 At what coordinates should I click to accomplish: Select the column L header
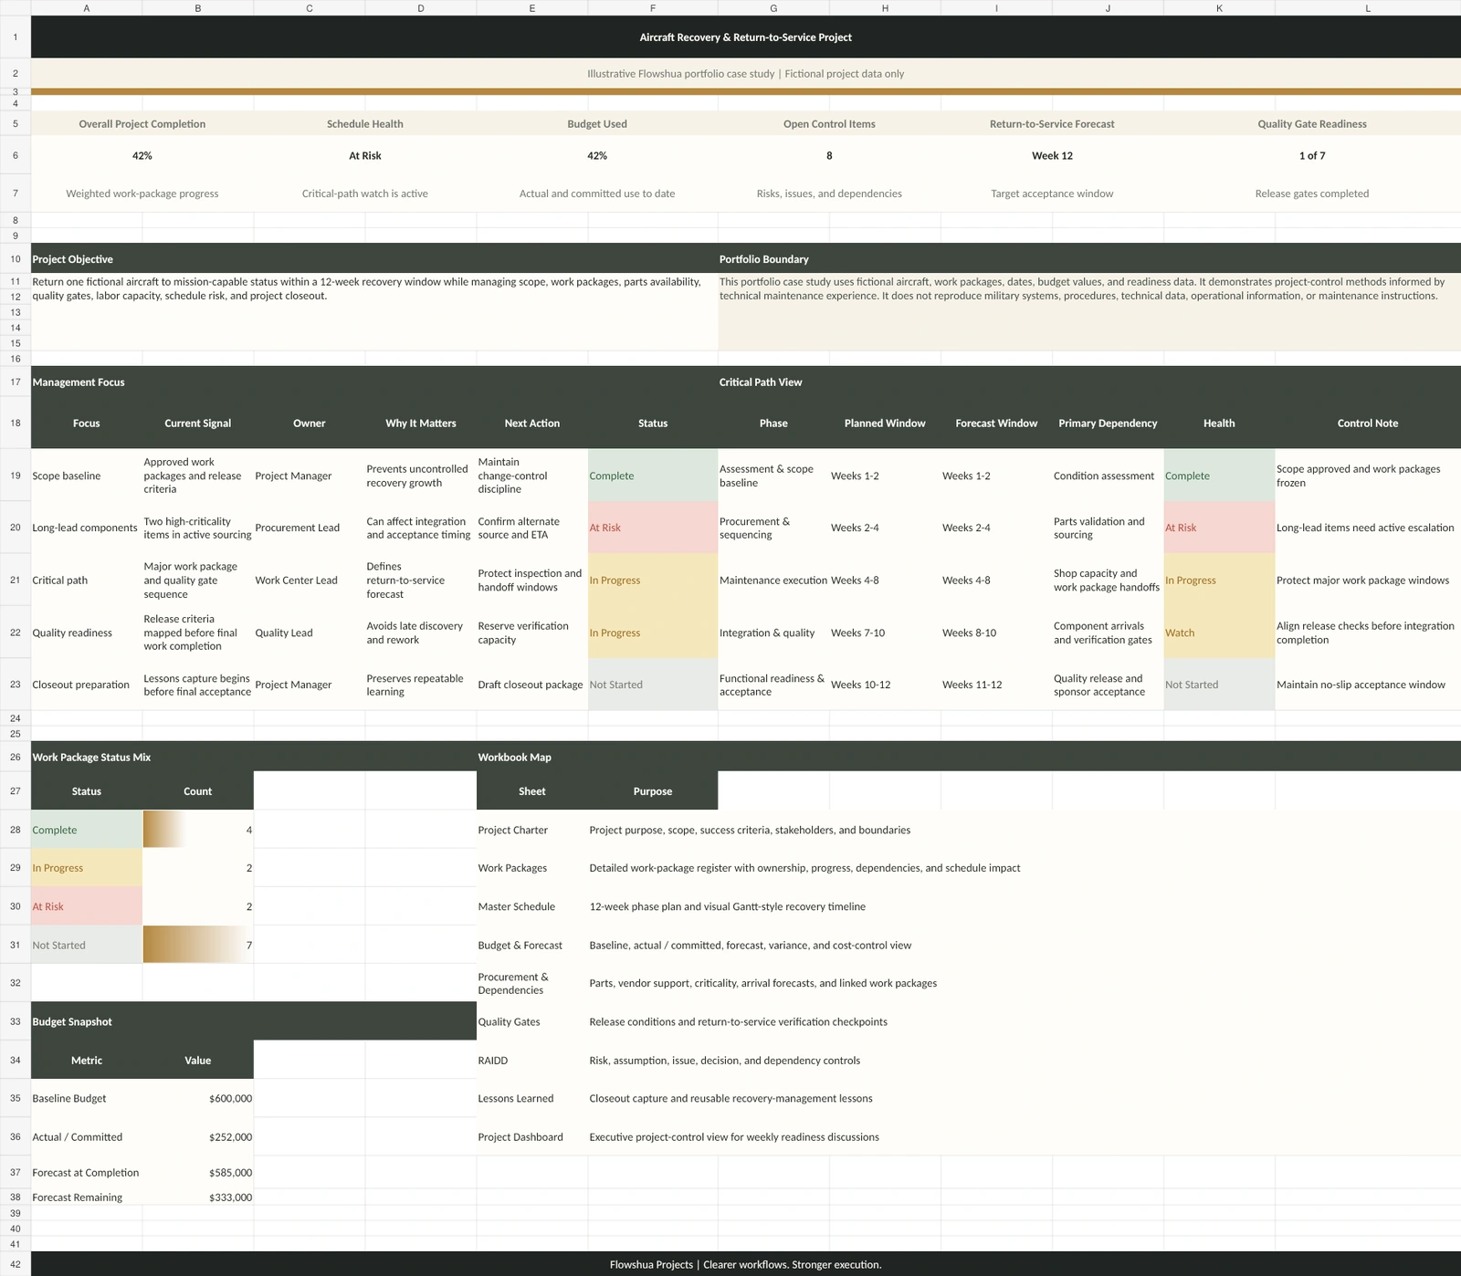click(x=1368, y=7)
